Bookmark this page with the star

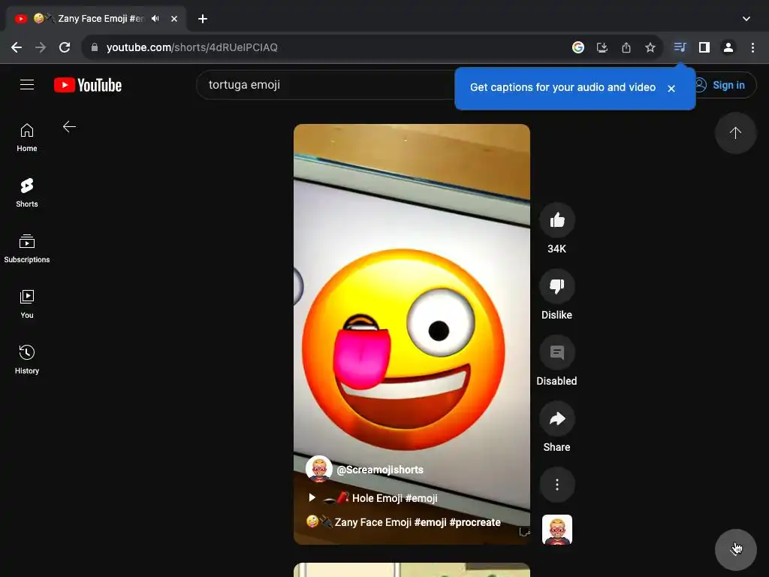(650, 47)
